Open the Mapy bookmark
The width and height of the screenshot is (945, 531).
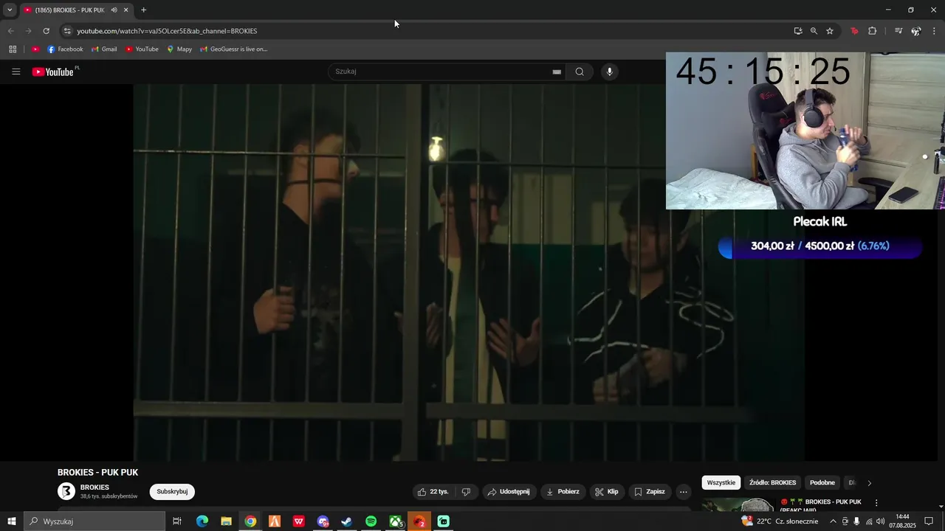coord(179,49)
